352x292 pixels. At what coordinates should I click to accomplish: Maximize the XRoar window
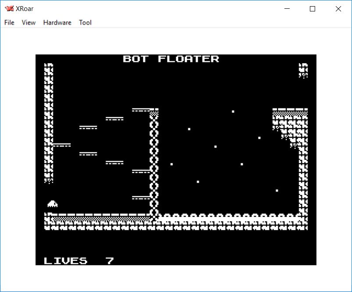[x=312, y=9]
